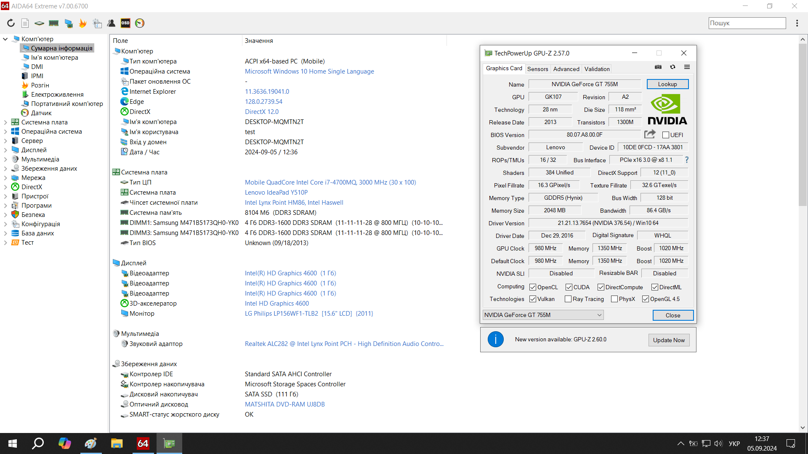Image resolution: width=808 pixels, height=454 pixels.
Task: Switch to AIDA64 taskbar button
Action: (143, 443)
